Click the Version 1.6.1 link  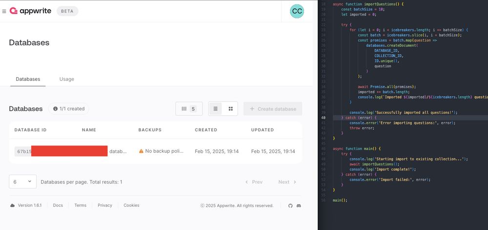(x=30, y=205)
